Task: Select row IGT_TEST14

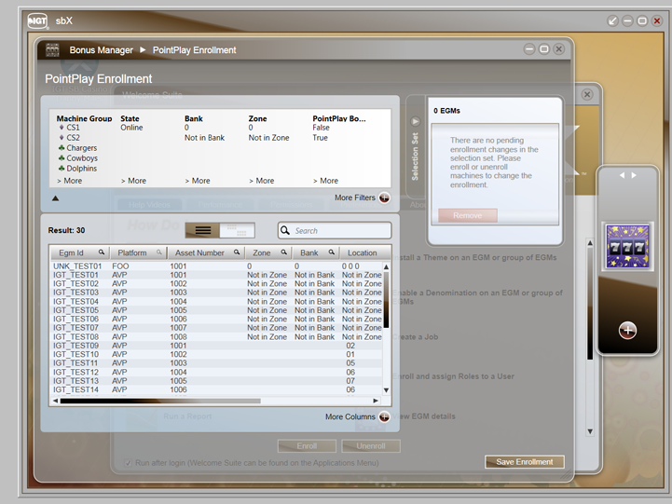Action: pyautogui.click(x=216, y=389)
